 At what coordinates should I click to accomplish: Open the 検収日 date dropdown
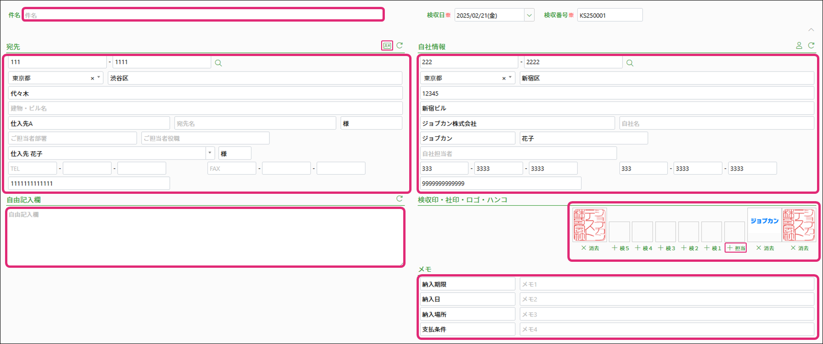pos(529,15)
